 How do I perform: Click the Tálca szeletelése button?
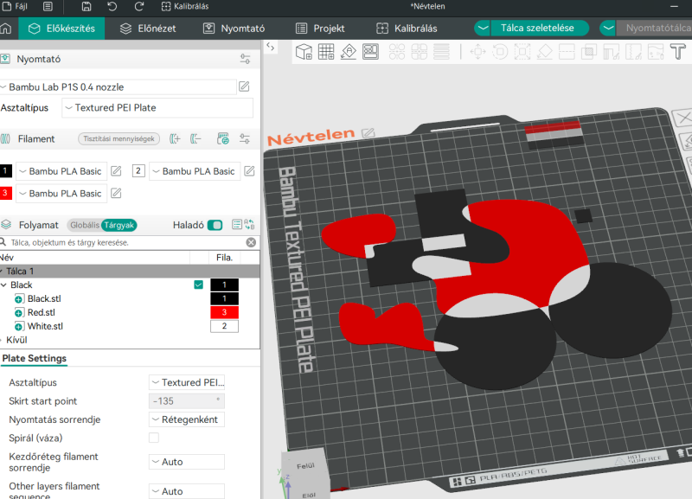pos(537,28)
